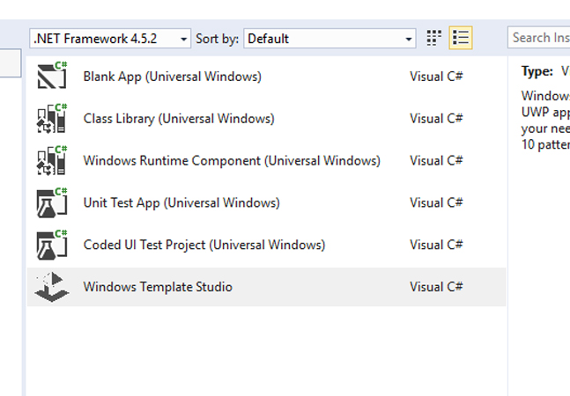The width and height of the screenshot is (570, 396).
Task: Focus the Search Installed templates field
Action: point(539,38)
